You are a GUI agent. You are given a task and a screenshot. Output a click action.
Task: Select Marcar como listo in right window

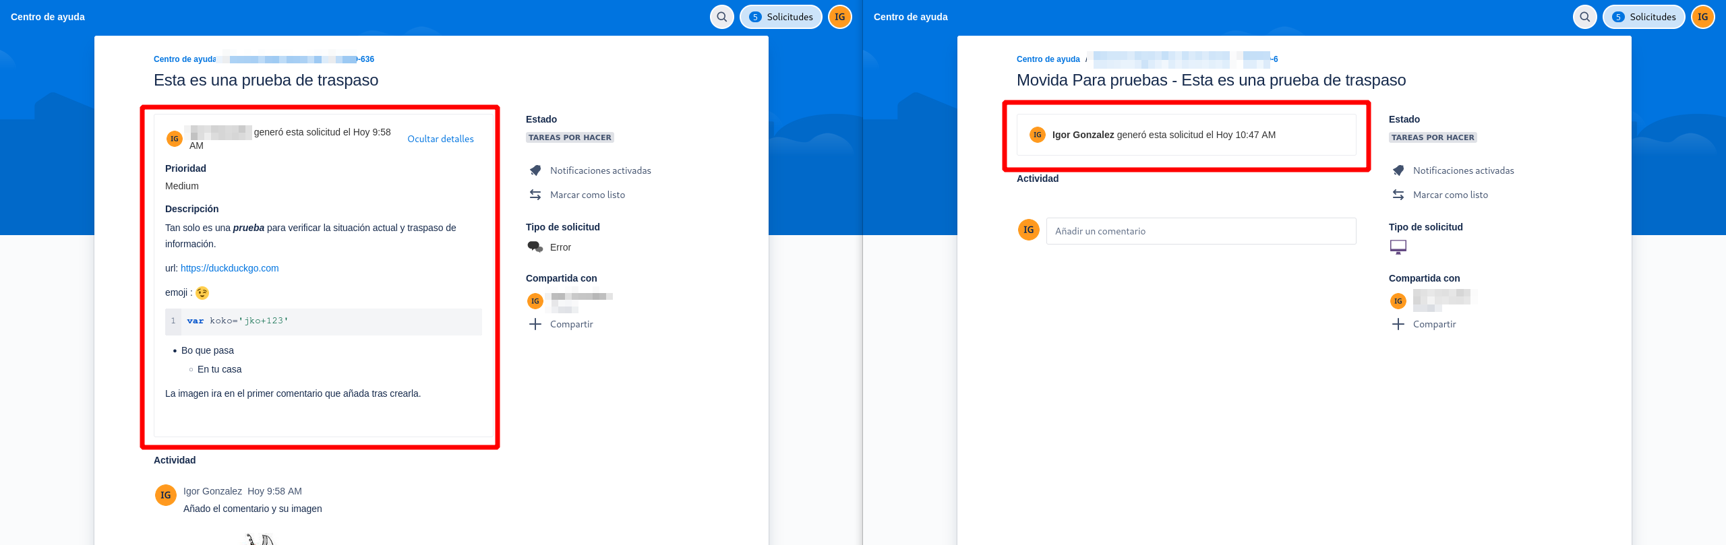1450,195
